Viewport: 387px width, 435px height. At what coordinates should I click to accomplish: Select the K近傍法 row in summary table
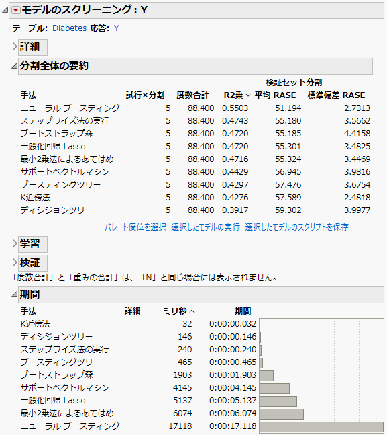click(195, 197)
